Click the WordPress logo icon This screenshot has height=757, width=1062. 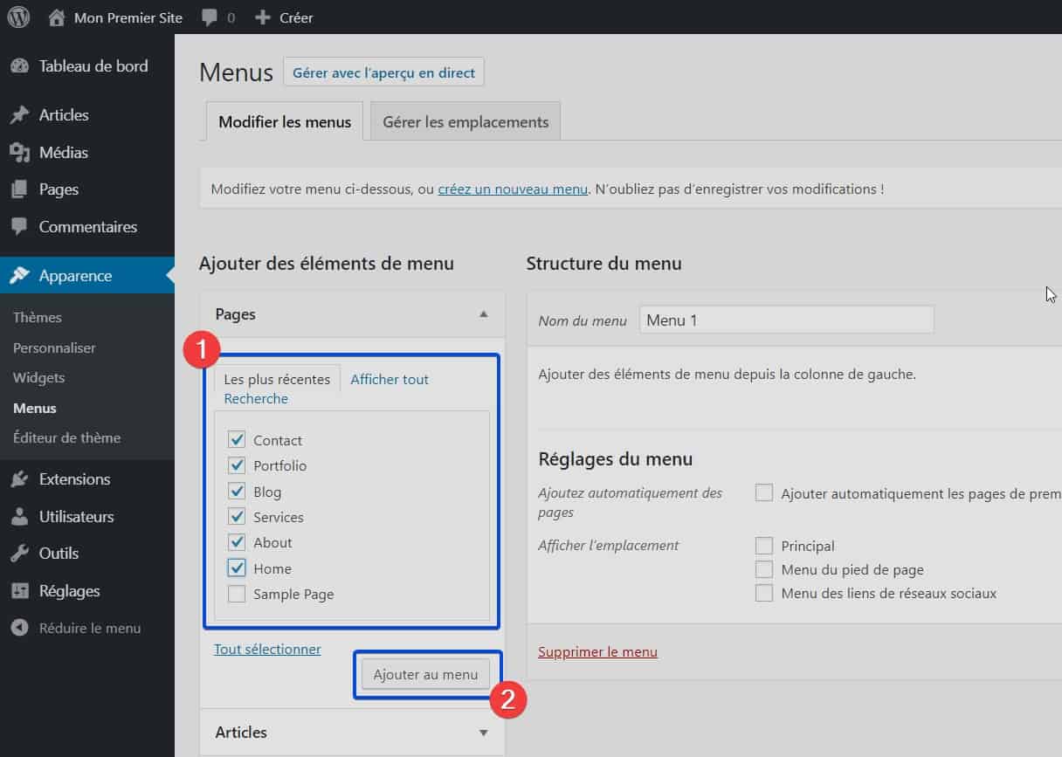pyautogui.click(x=18, y=17)
